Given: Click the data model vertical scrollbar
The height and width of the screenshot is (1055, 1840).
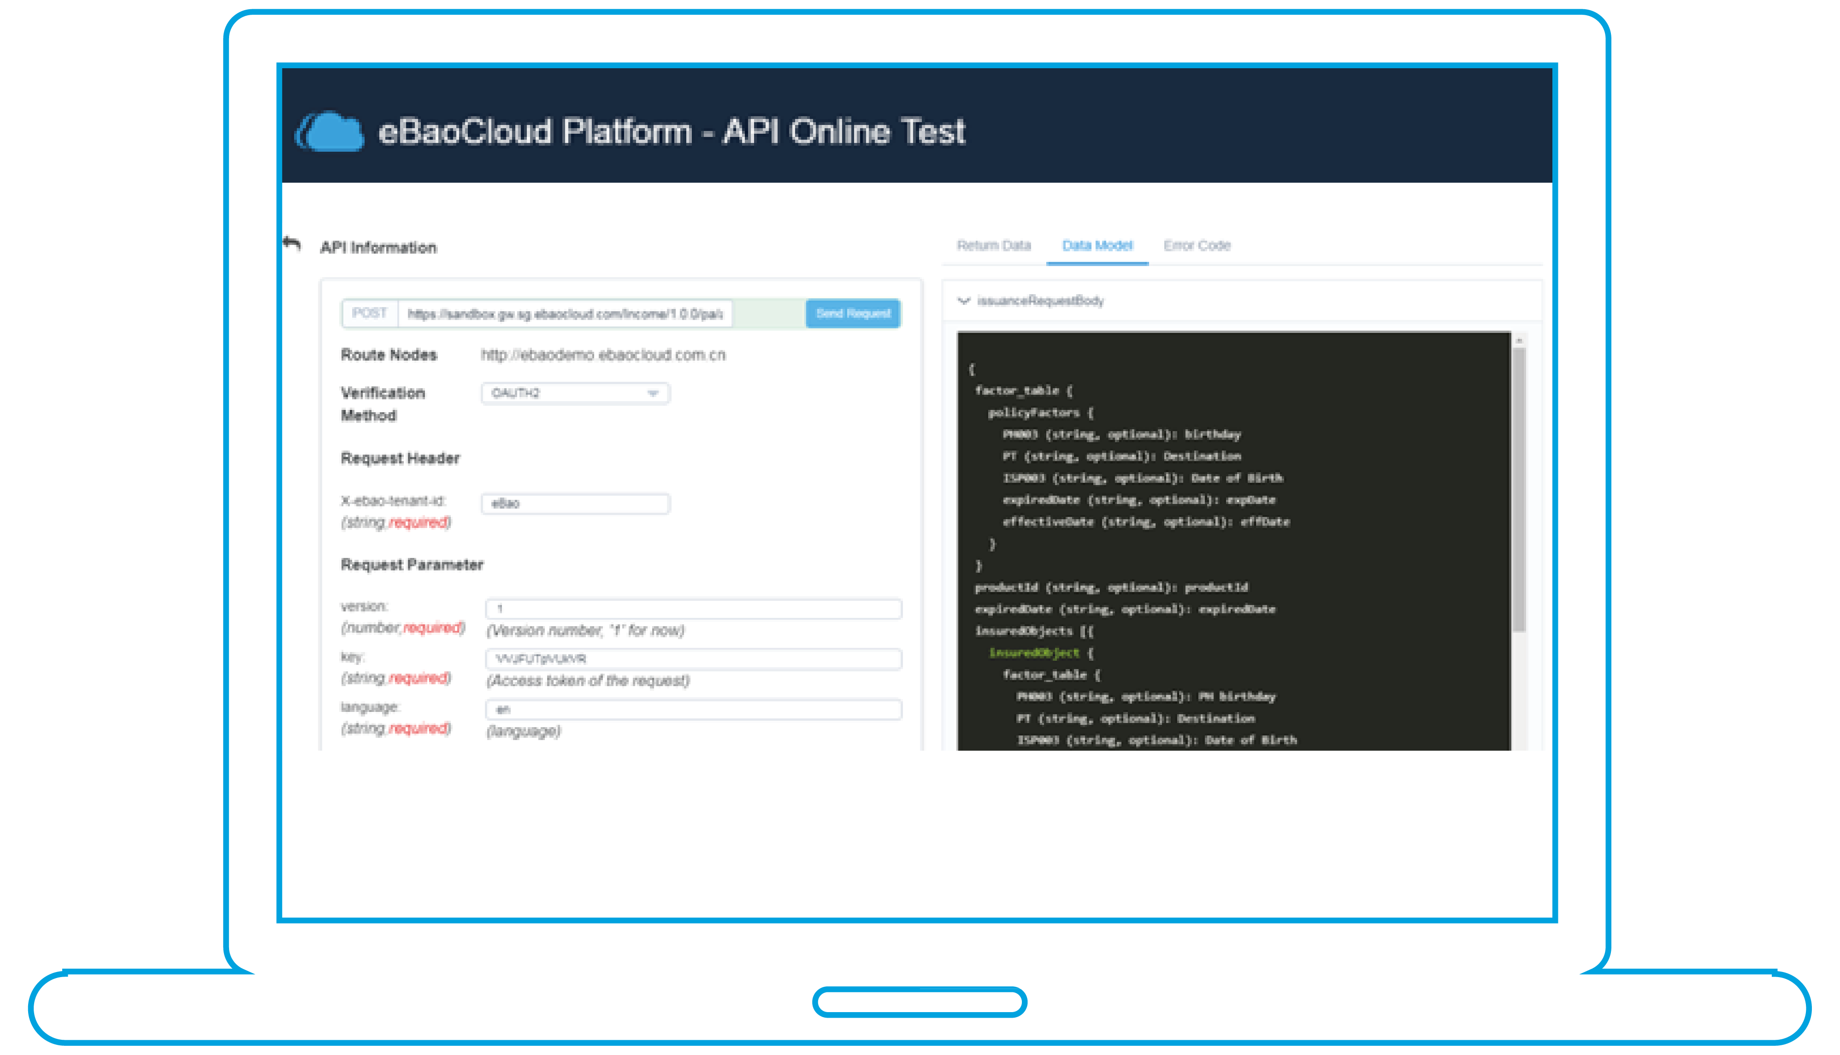Looking at the screenshot, I should tap(1518, 490).
